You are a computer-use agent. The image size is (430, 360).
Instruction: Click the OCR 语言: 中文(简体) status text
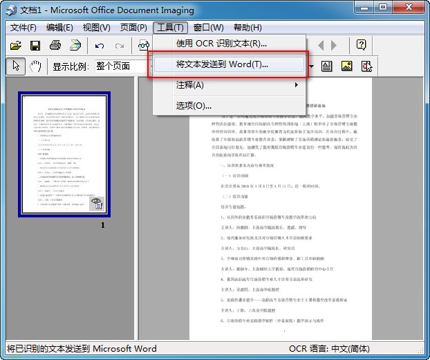(x=329, y=349)
